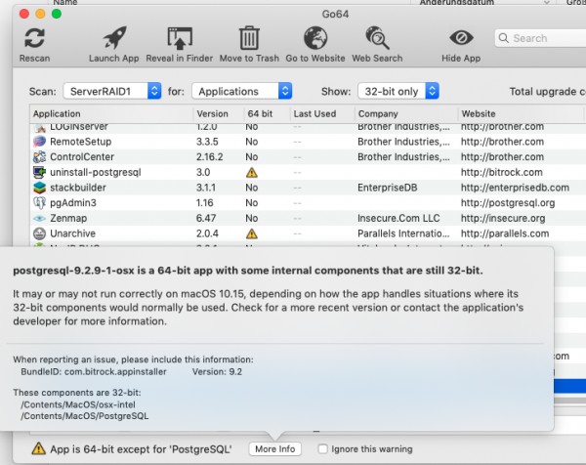Viewport: 586px width, 465px height.
Task: Click the Insecure.Com LLC company cell
Action: tap(398, 218)
